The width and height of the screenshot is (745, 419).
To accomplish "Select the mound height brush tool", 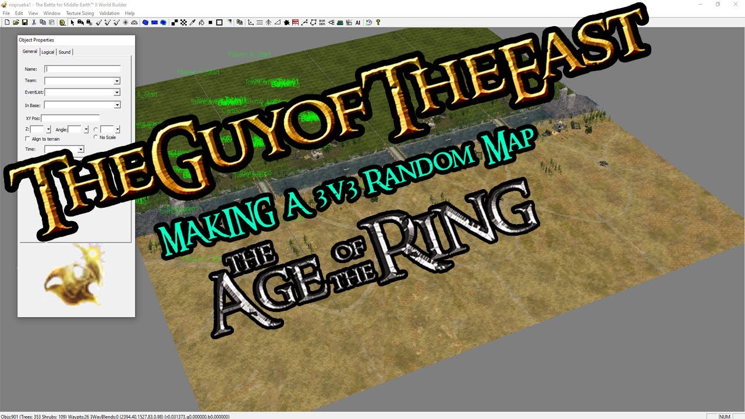I will point(134,23).
